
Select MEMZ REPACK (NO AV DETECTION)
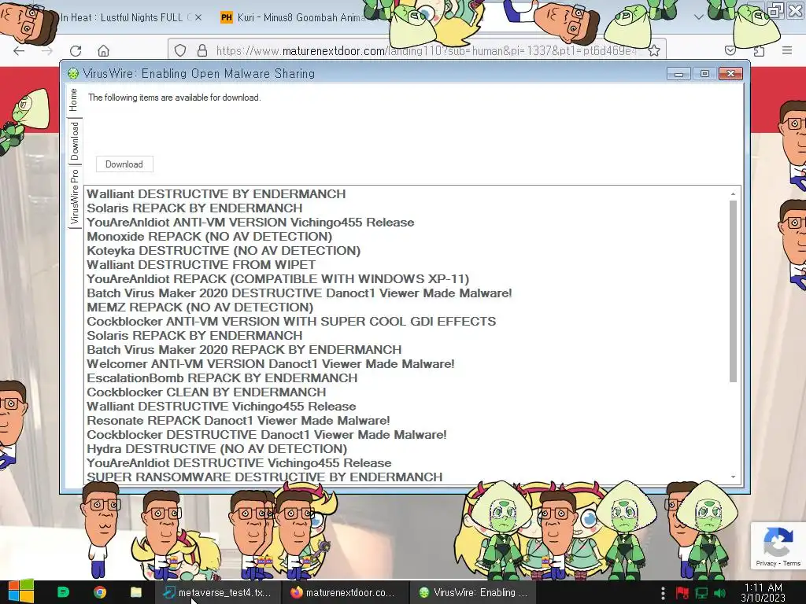pyautogui.click(x=200, y=308)
